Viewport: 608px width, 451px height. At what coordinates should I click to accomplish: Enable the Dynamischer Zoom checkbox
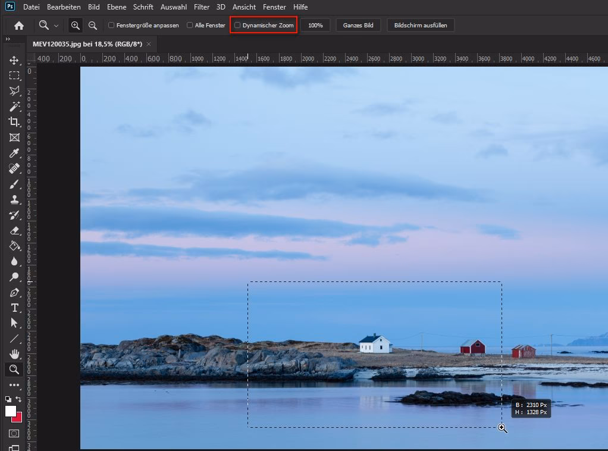pyautogui.click(x=237, y=26)
